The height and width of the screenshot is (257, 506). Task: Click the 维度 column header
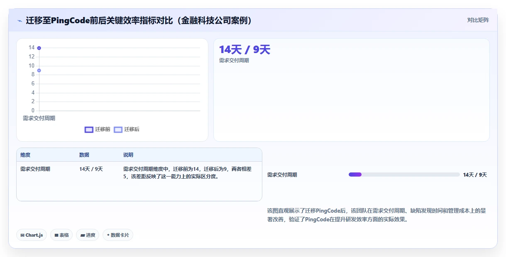pos(25,155)
